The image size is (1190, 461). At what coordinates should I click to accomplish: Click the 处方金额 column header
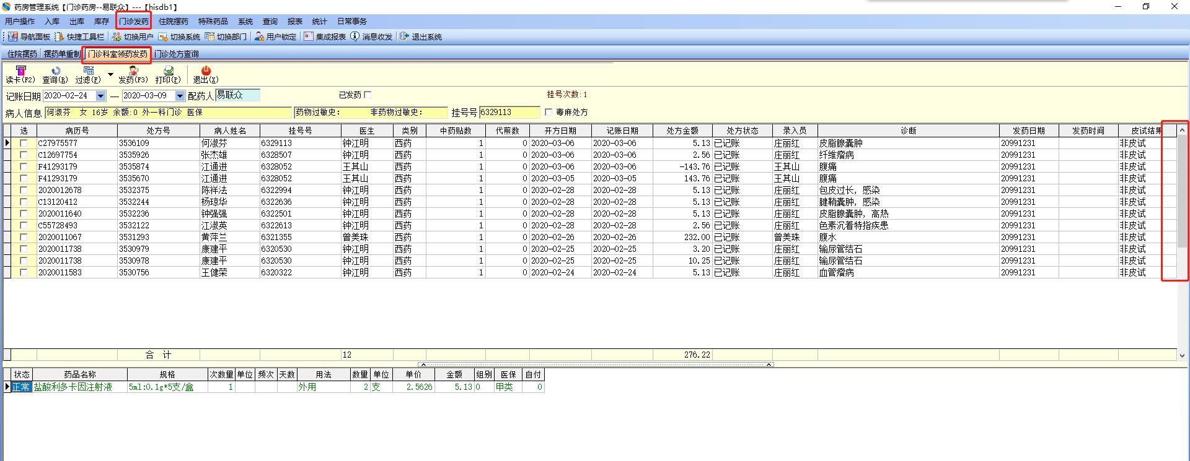682,131
